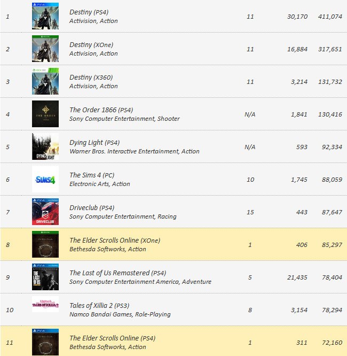The image size is (347, 356).
Task: Click the Dying Light (PS4) title
Action: coord(94,143)
